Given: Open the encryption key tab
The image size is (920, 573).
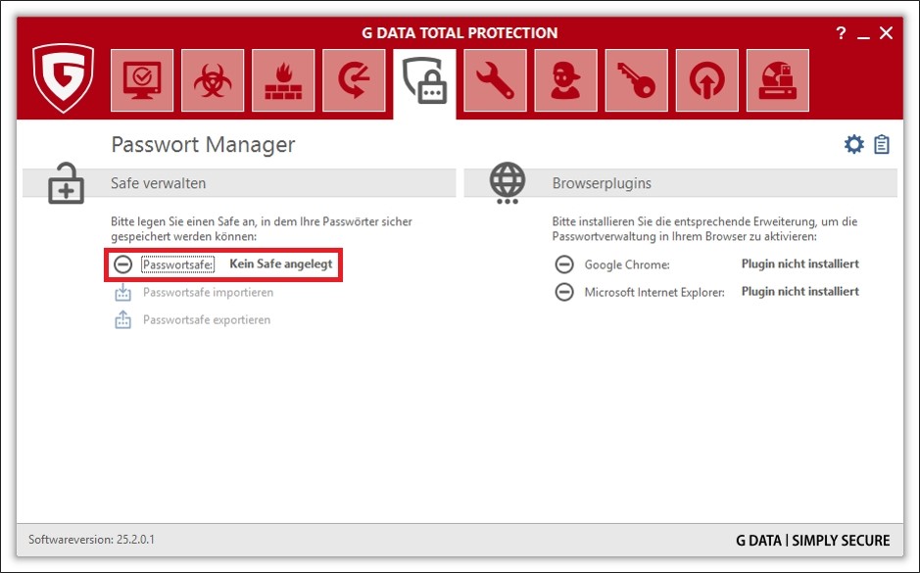Looking at the screenshot, I should pyautogui.click(x=636, y=80).
